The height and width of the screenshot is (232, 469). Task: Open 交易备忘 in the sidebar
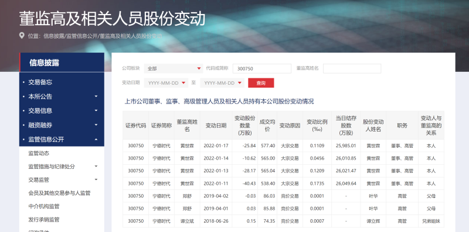click(40, 82)
